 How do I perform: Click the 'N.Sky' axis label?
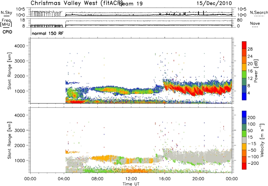tap(6, 12)
